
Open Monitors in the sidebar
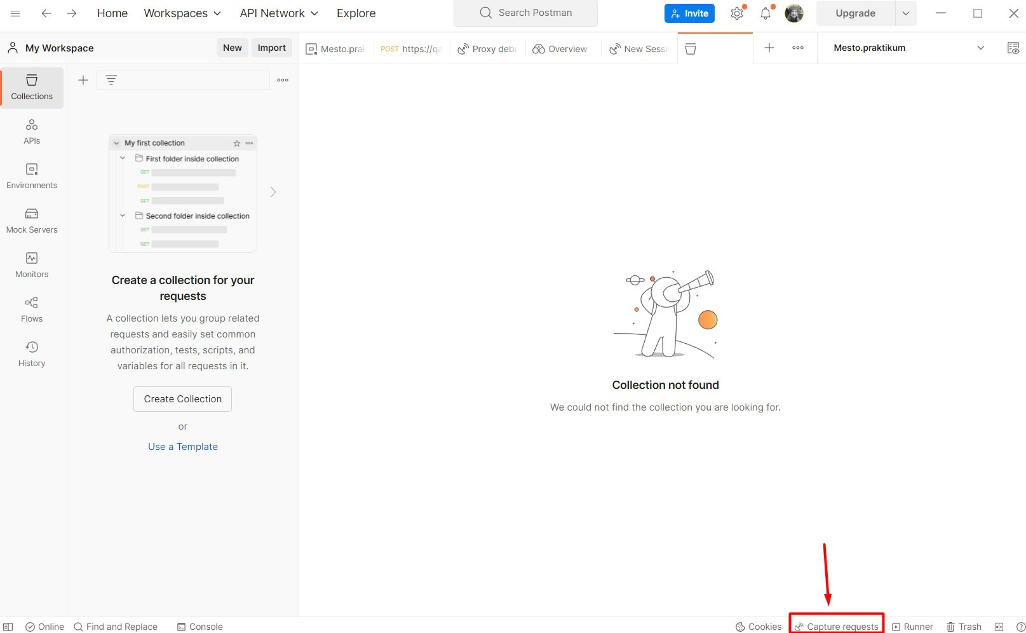coord(32,266)
